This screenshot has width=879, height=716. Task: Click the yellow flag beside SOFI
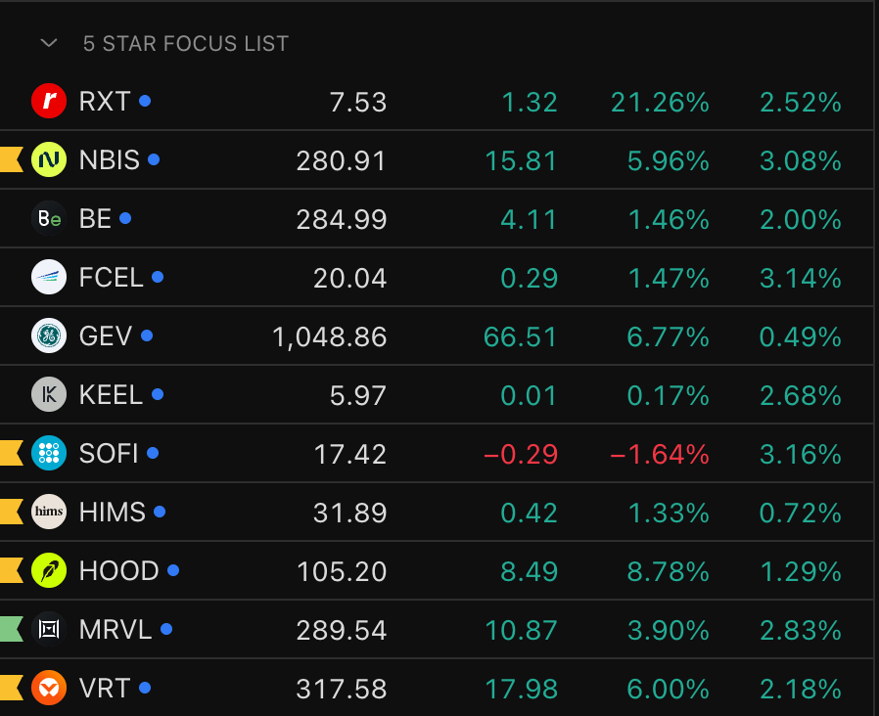11,453
